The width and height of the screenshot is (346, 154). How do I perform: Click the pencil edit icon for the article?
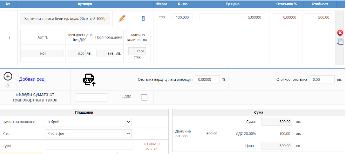tap(122, 18)
